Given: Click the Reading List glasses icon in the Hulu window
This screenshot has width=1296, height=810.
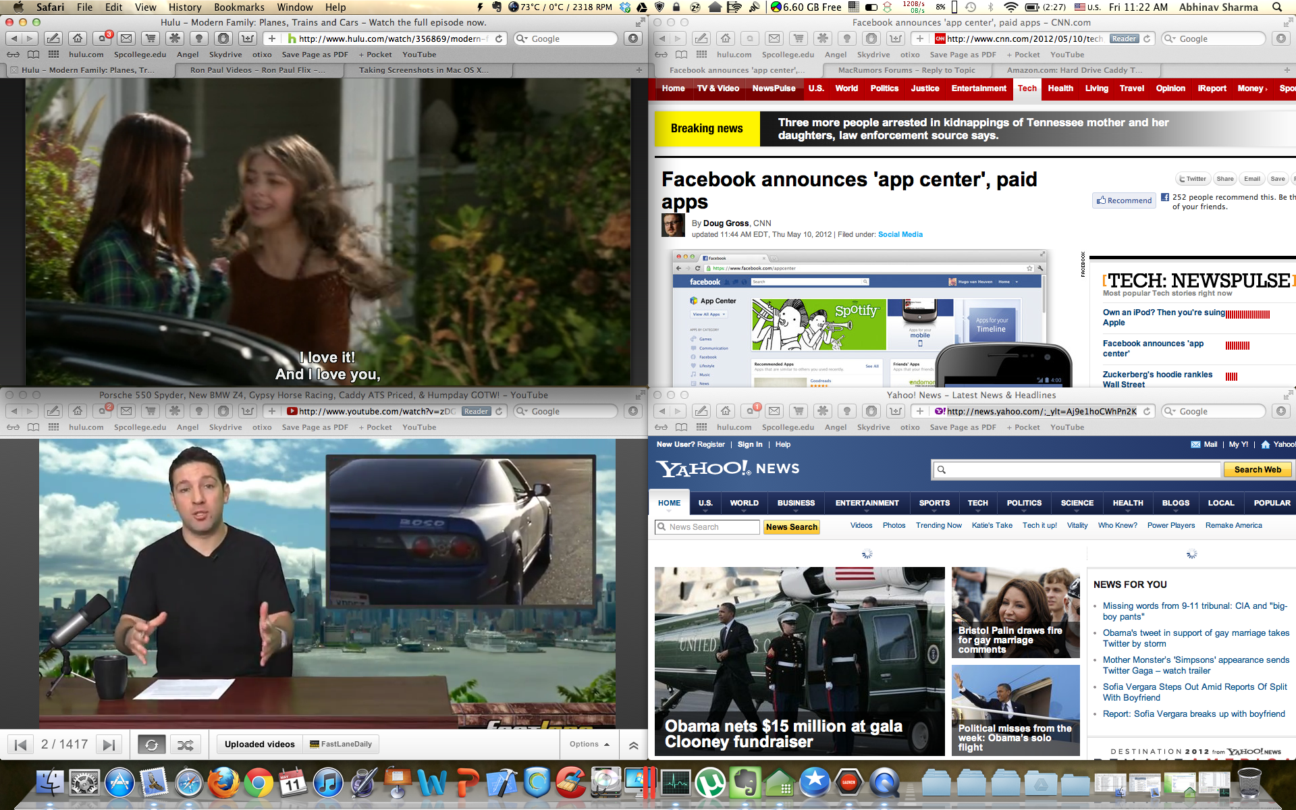Looking at the screenshot, I should click(x=13, y=55).
